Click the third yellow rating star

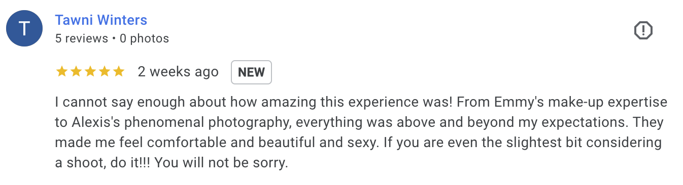(x=90, y=72)
